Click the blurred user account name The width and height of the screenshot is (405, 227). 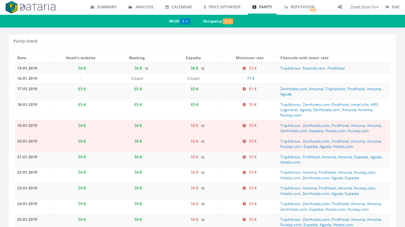pos(365,7)
